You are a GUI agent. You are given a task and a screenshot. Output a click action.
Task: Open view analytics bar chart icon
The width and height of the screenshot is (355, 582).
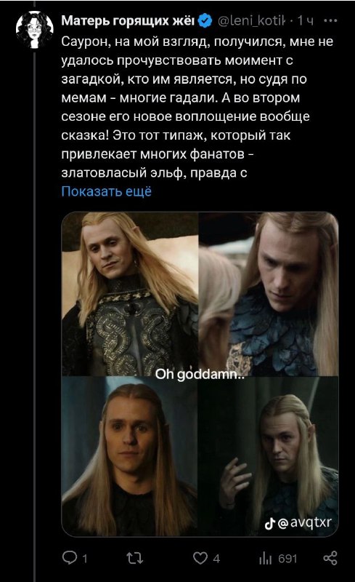[265, 558]
